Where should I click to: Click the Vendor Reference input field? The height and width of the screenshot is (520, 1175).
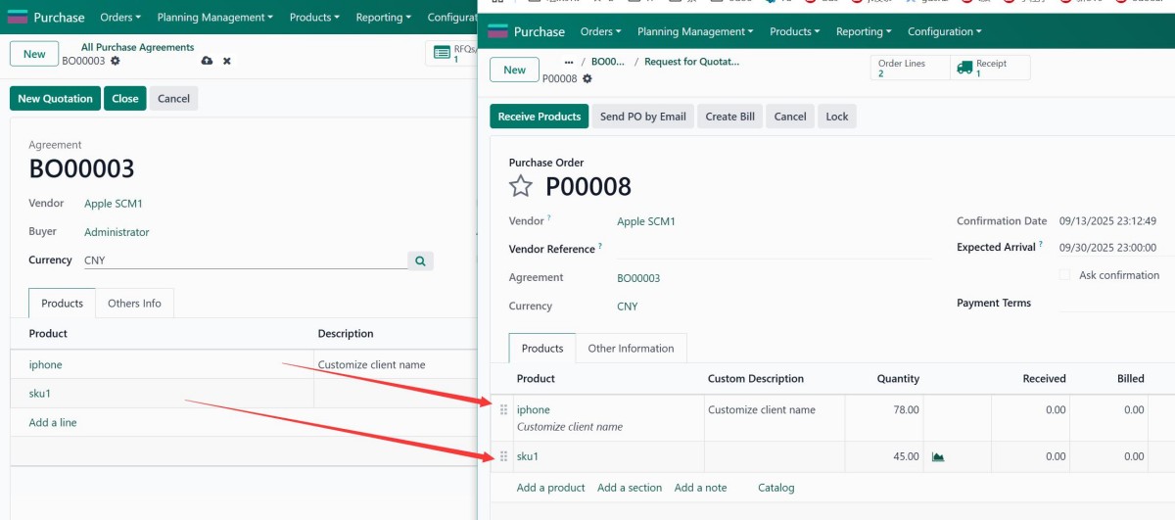click(774, 250)
